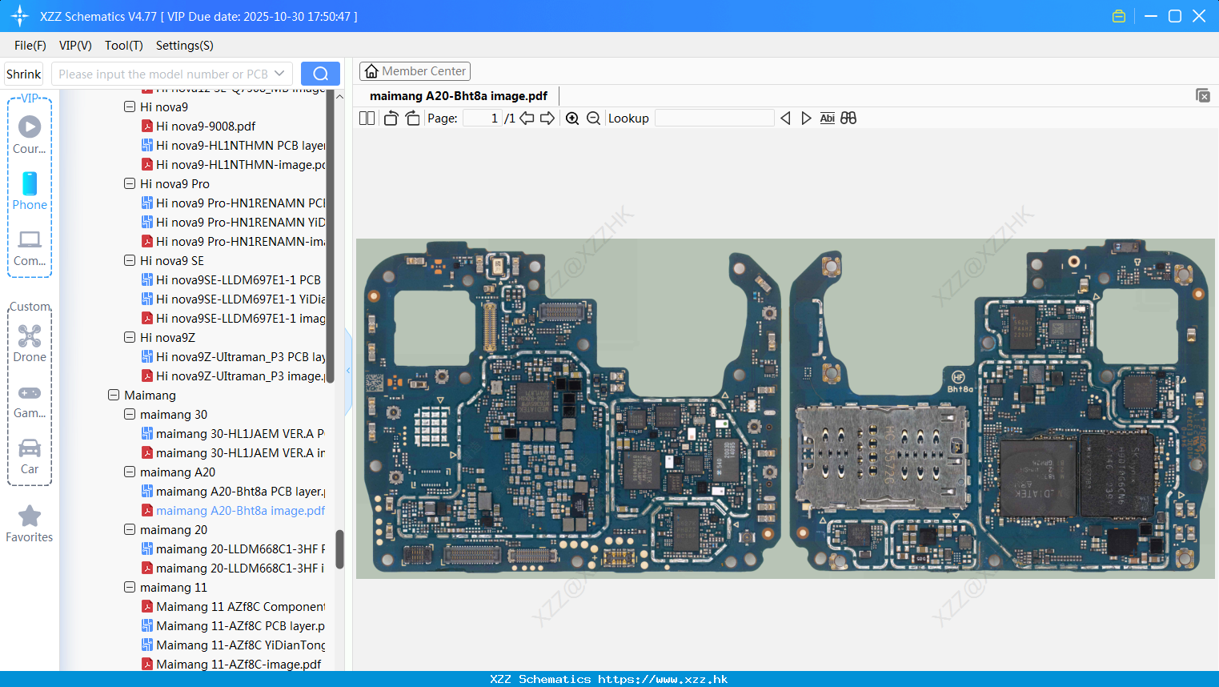
Task: Click the Page number field
Action: [x=482, y=119]
